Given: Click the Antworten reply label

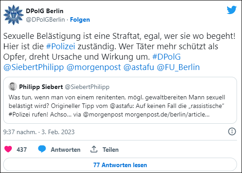Looking at the screenshot, I should (x=65, y=150).
